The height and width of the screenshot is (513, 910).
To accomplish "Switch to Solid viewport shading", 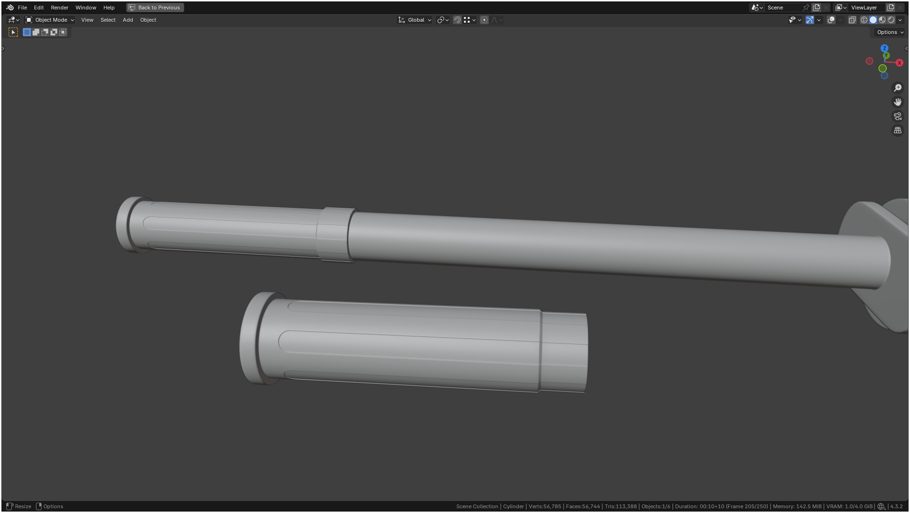I will tap(873, 20).
